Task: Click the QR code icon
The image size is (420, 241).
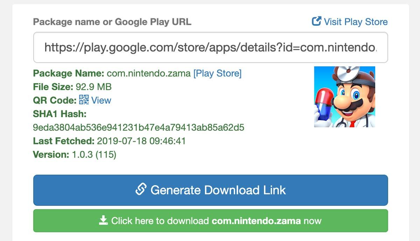Action: pos(84,100)
